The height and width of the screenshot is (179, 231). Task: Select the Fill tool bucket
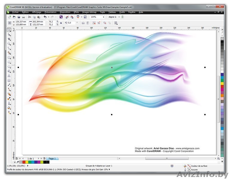coord(9,108)
